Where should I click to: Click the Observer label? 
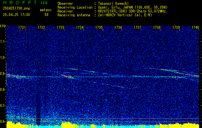[65, 4]
